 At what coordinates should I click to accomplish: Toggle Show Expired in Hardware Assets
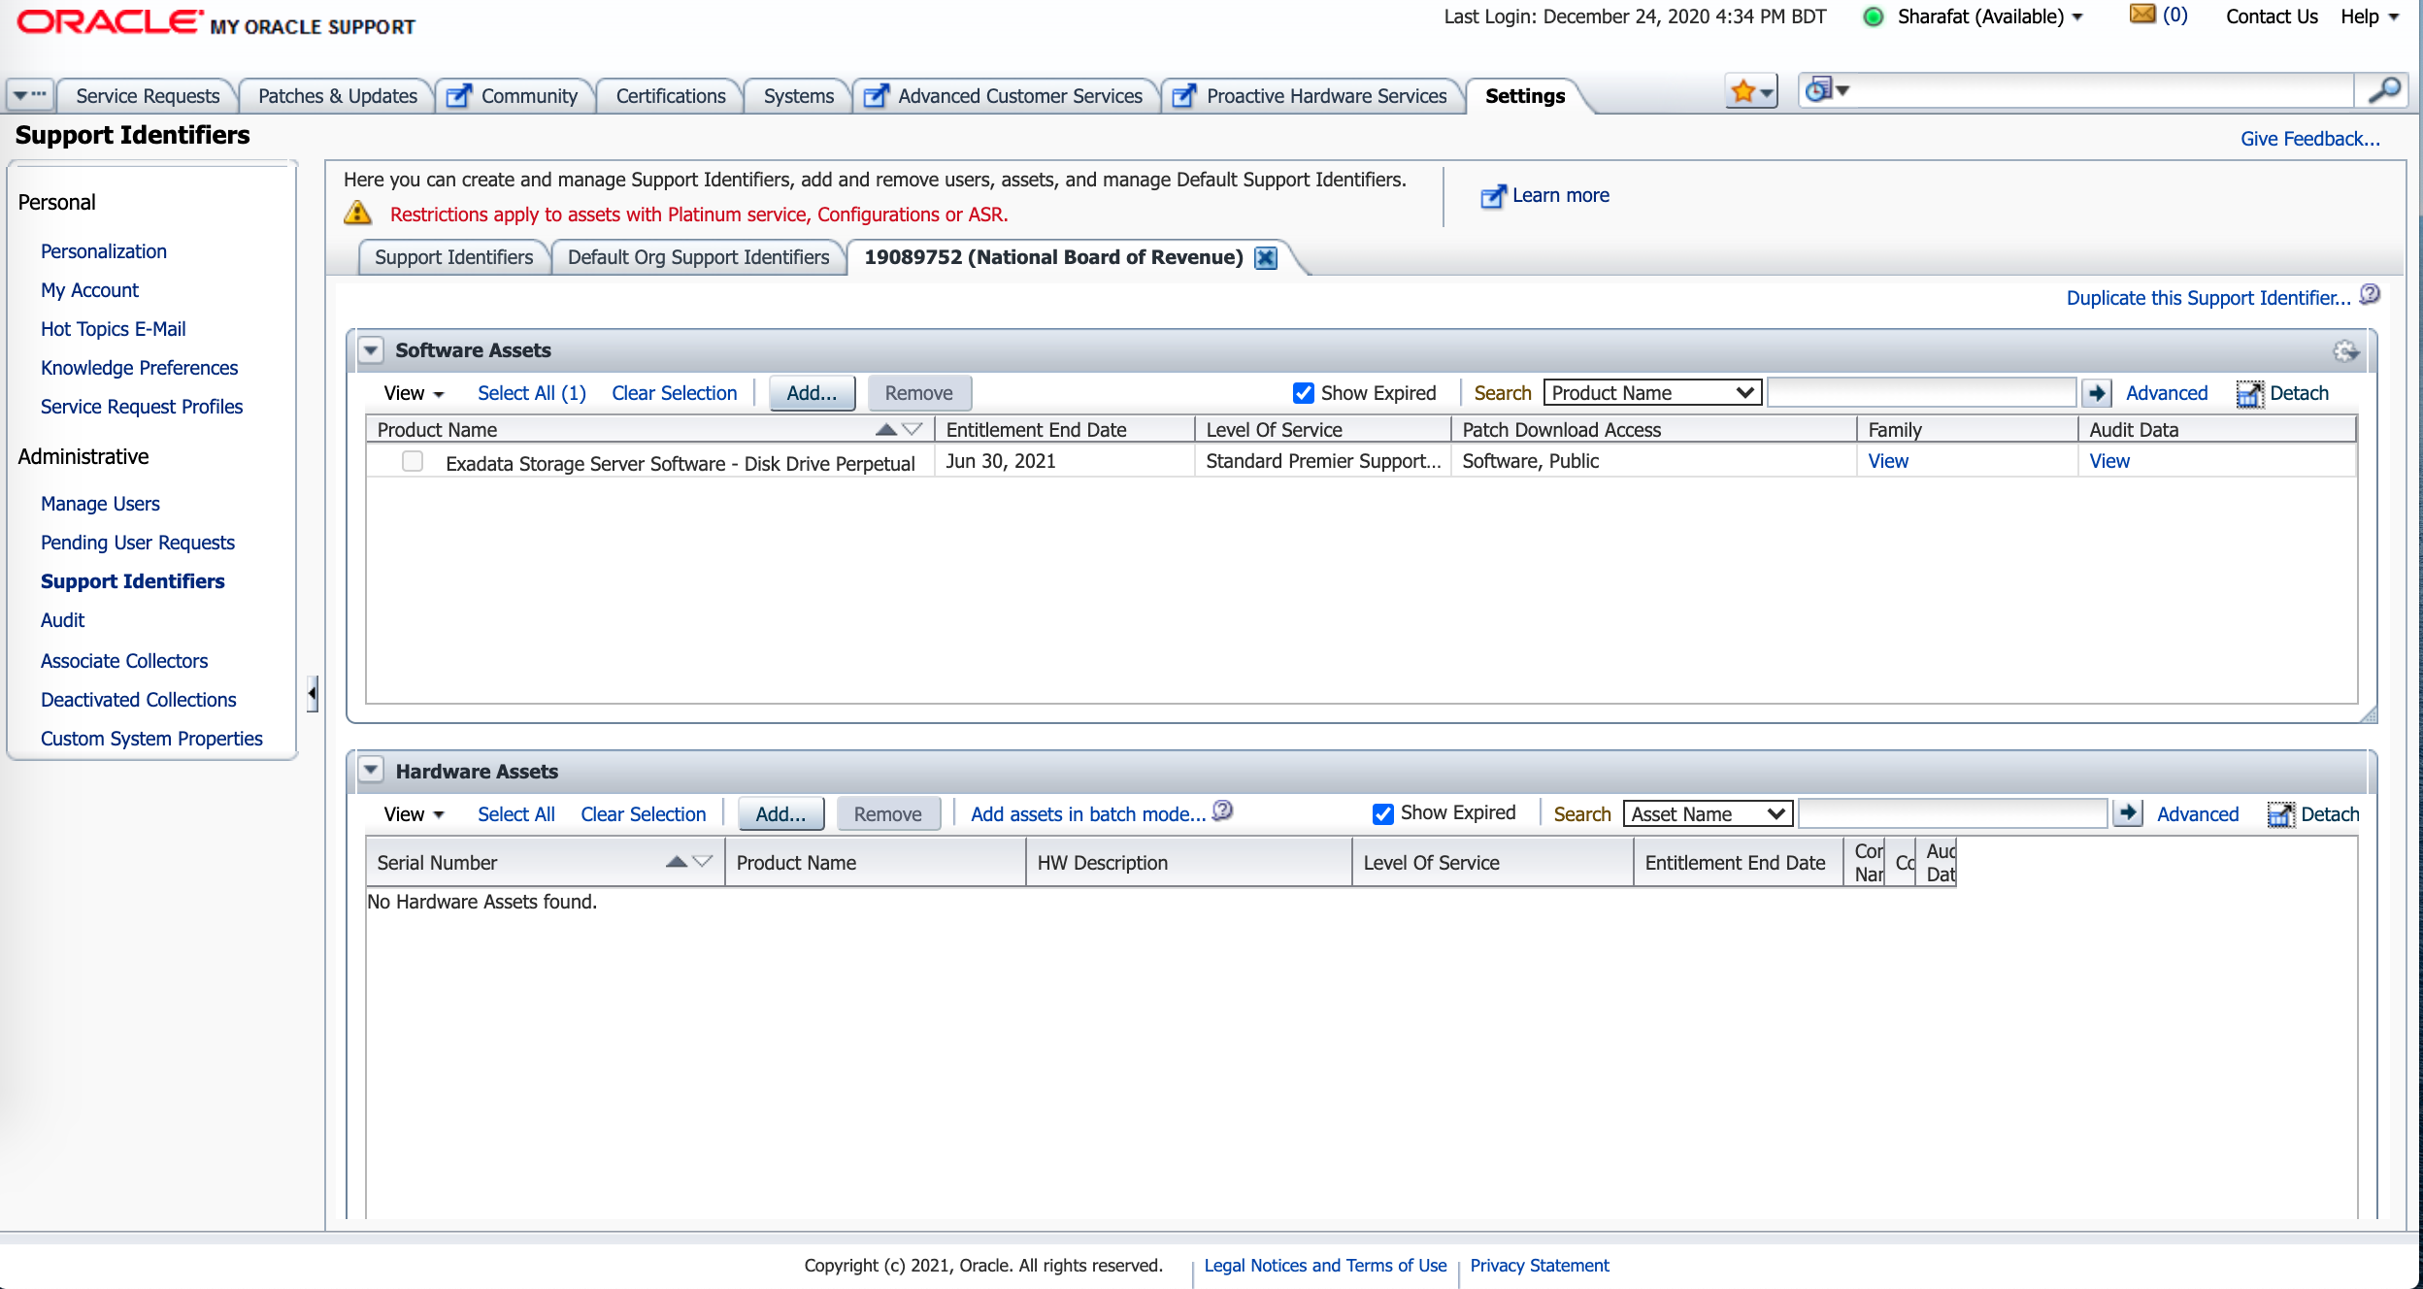pyautogui.click(x=1383, y=813)
